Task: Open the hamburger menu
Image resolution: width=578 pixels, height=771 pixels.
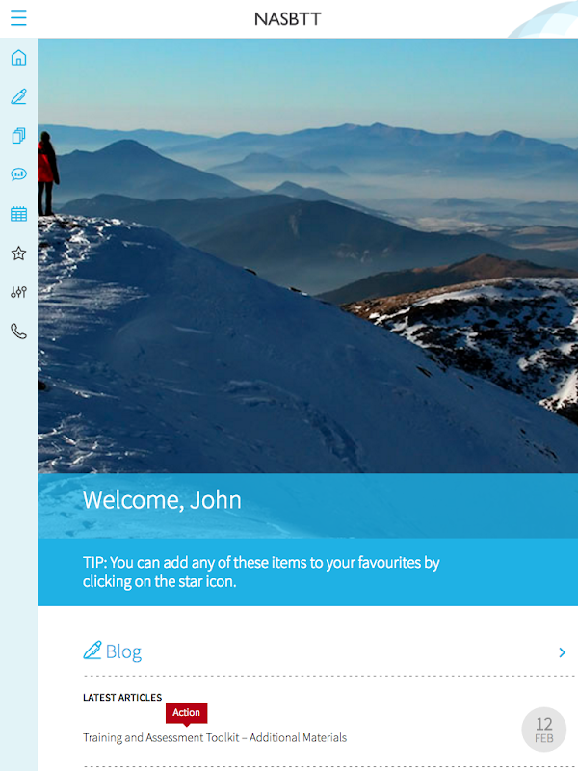Action: tap(18, 17)
